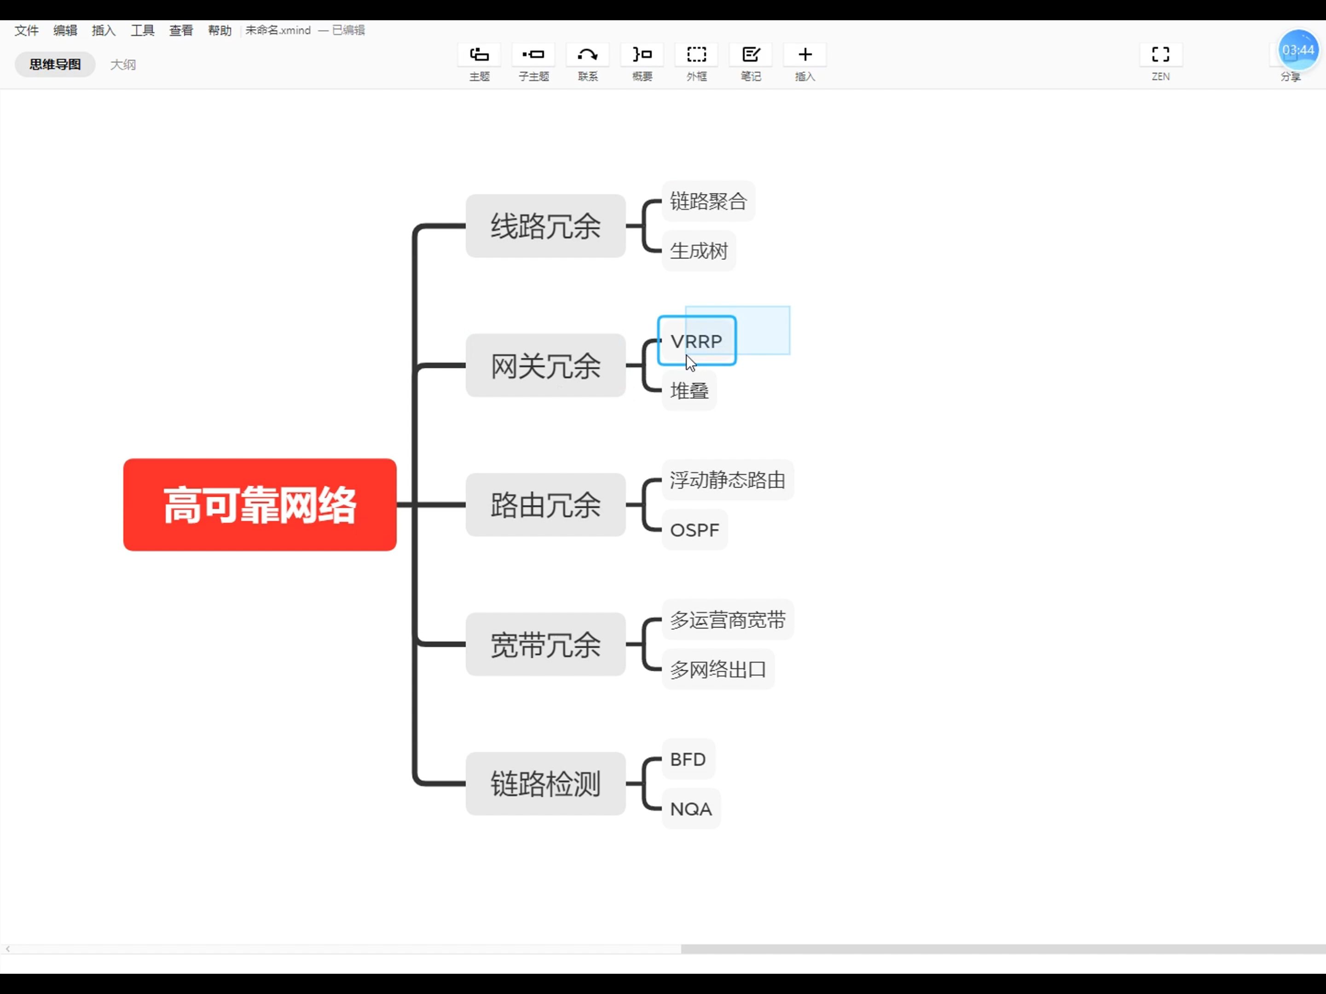Viewport: 1326px width, 994px height.
Task: Select the 联系 (Relationship) tool
Action: [x=587, y=55]
